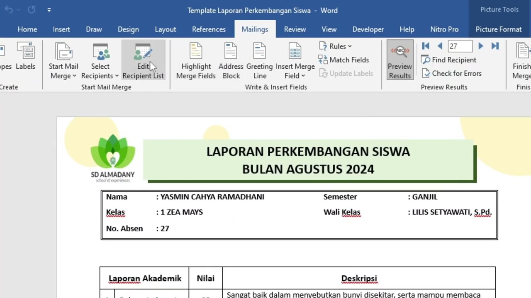Open Select Recipients dropdown
Screen dimensions: 531x298
tap(100, 61)
